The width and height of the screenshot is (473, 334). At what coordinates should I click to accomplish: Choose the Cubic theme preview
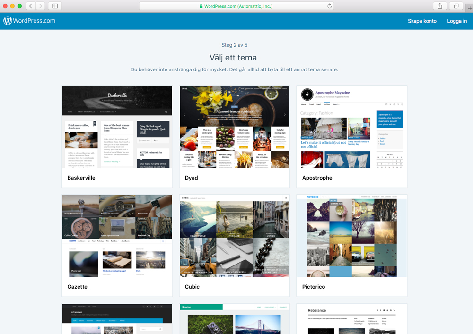coord(235,236)
